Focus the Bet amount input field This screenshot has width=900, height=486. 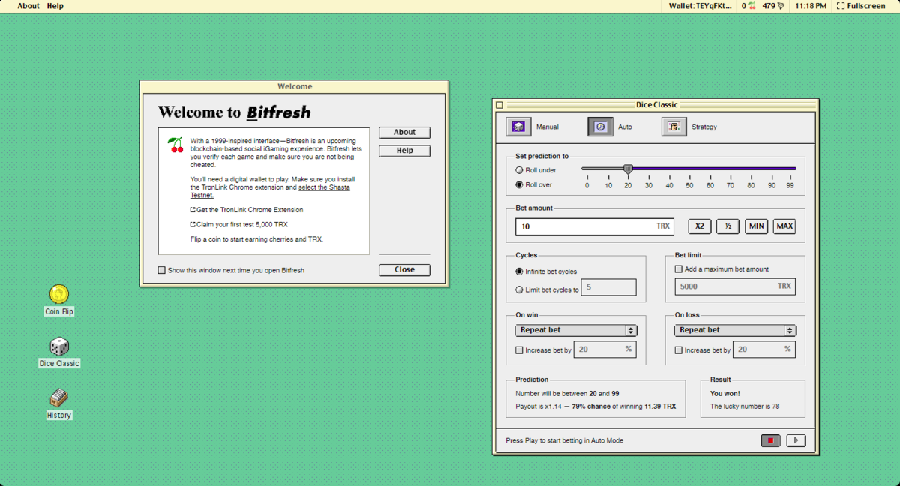[x=595, y=226]
